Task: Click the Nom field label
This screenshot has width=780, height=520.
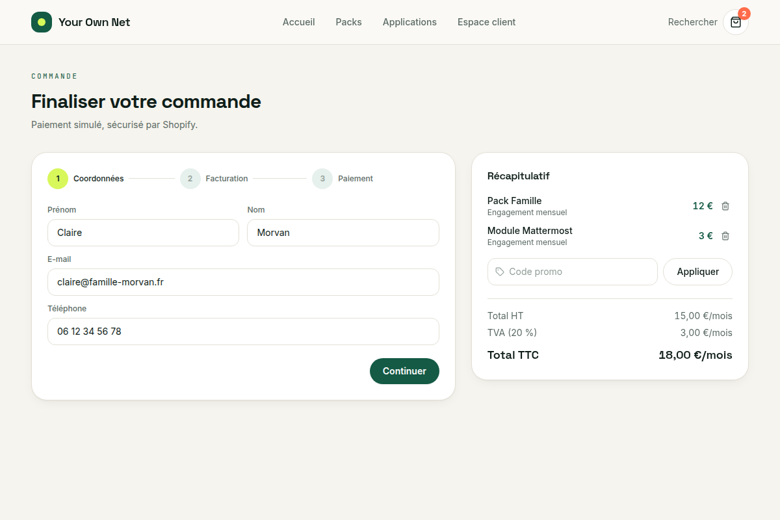Action: tap(256, 210)
